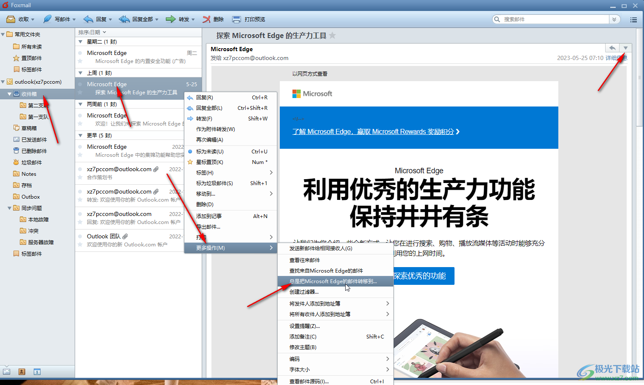Choose 设置提醒(Z) in submenu
The height and width of the screenshot is (385, 644).
coord(336,326)
